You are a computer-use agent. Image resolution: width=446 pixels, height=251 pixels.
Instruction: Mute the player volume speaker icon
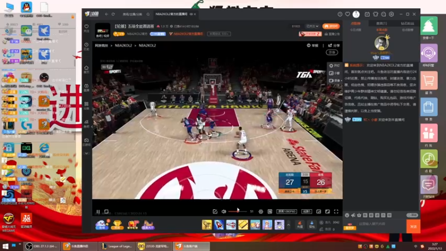(224, 211)
